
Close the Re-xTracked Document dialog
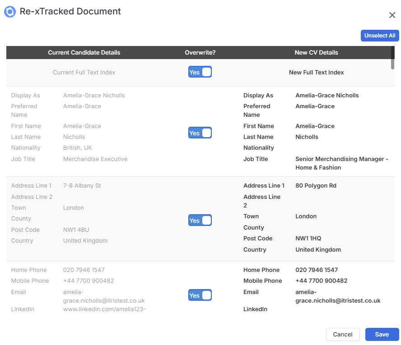(392, 15)
